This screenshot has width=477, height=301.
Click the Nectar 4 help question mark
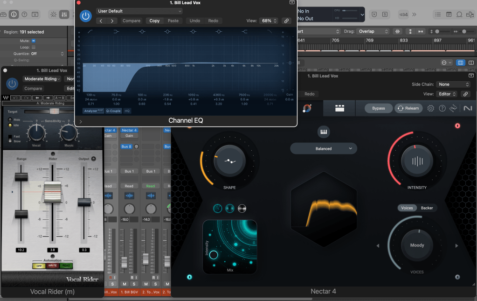(442, 108)
